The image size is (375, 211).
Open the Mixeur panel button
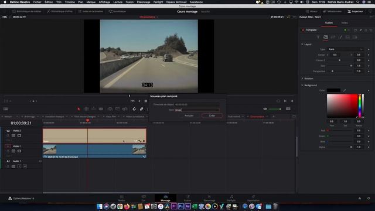click(x=312, y=12)
